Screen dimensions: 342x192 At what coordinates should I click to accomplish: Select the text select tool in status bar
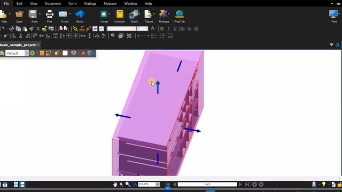pyautogui.click(x=135, y=185)
